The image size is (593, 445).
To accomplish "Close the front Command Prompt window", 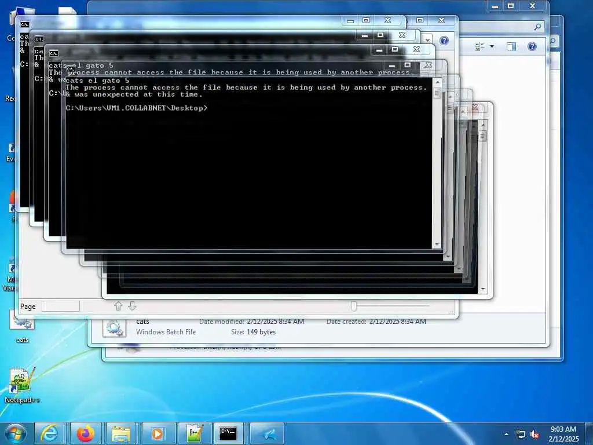I will point(428,65).
